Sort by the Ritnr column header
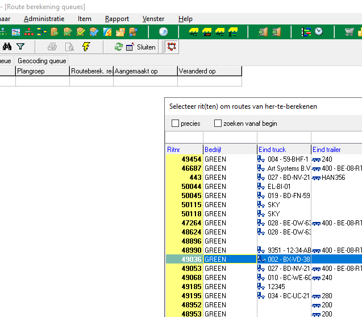Image resolution: width=362 pixels, height=317 pixels. coord(184,150)
